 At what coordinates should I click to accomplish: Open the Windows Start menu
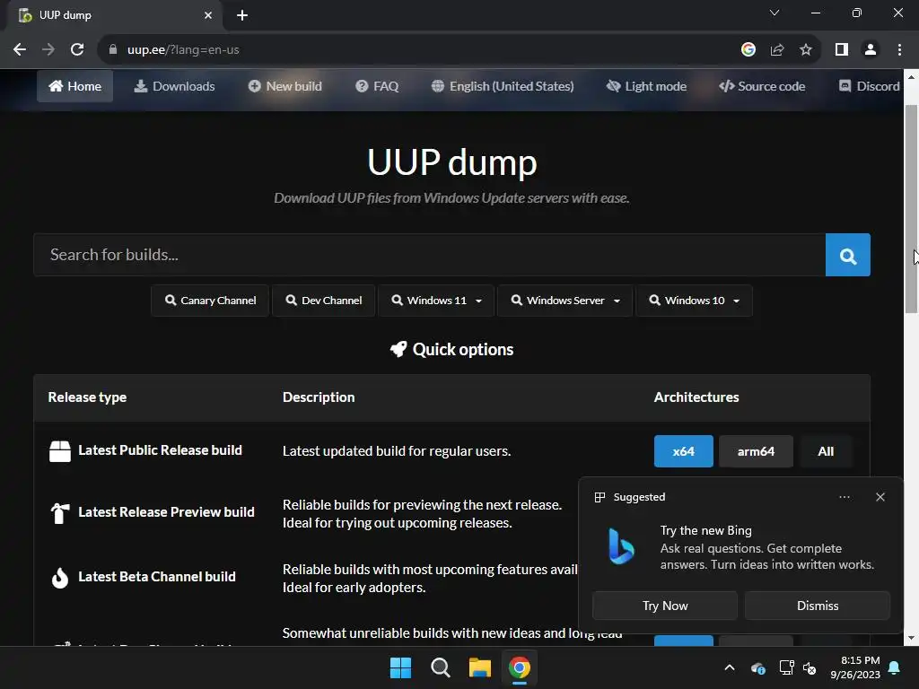(x=401, y=667)
